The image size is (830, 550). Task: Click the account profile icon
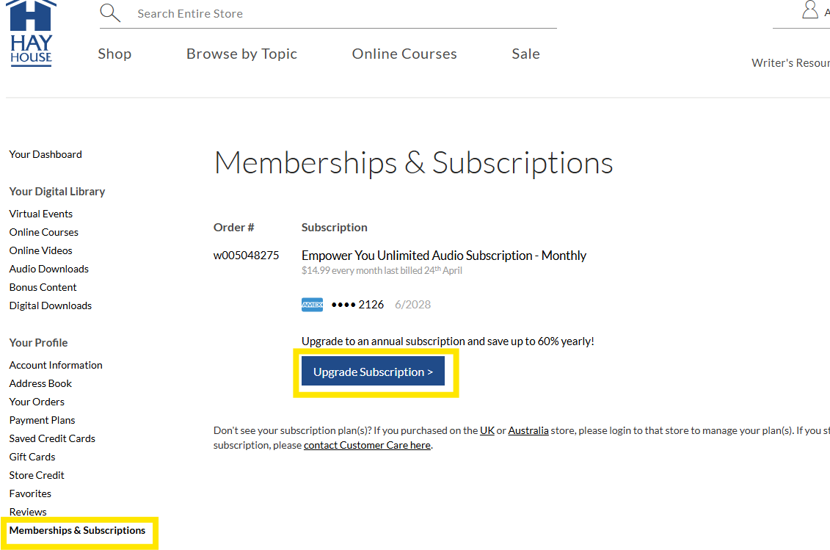click(810, 10)
